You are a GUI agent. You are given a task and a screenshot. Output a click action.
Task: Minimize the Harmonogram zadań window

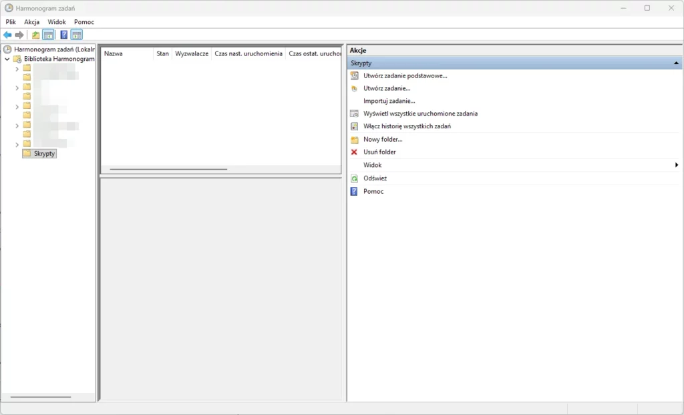tap(623, 8)
